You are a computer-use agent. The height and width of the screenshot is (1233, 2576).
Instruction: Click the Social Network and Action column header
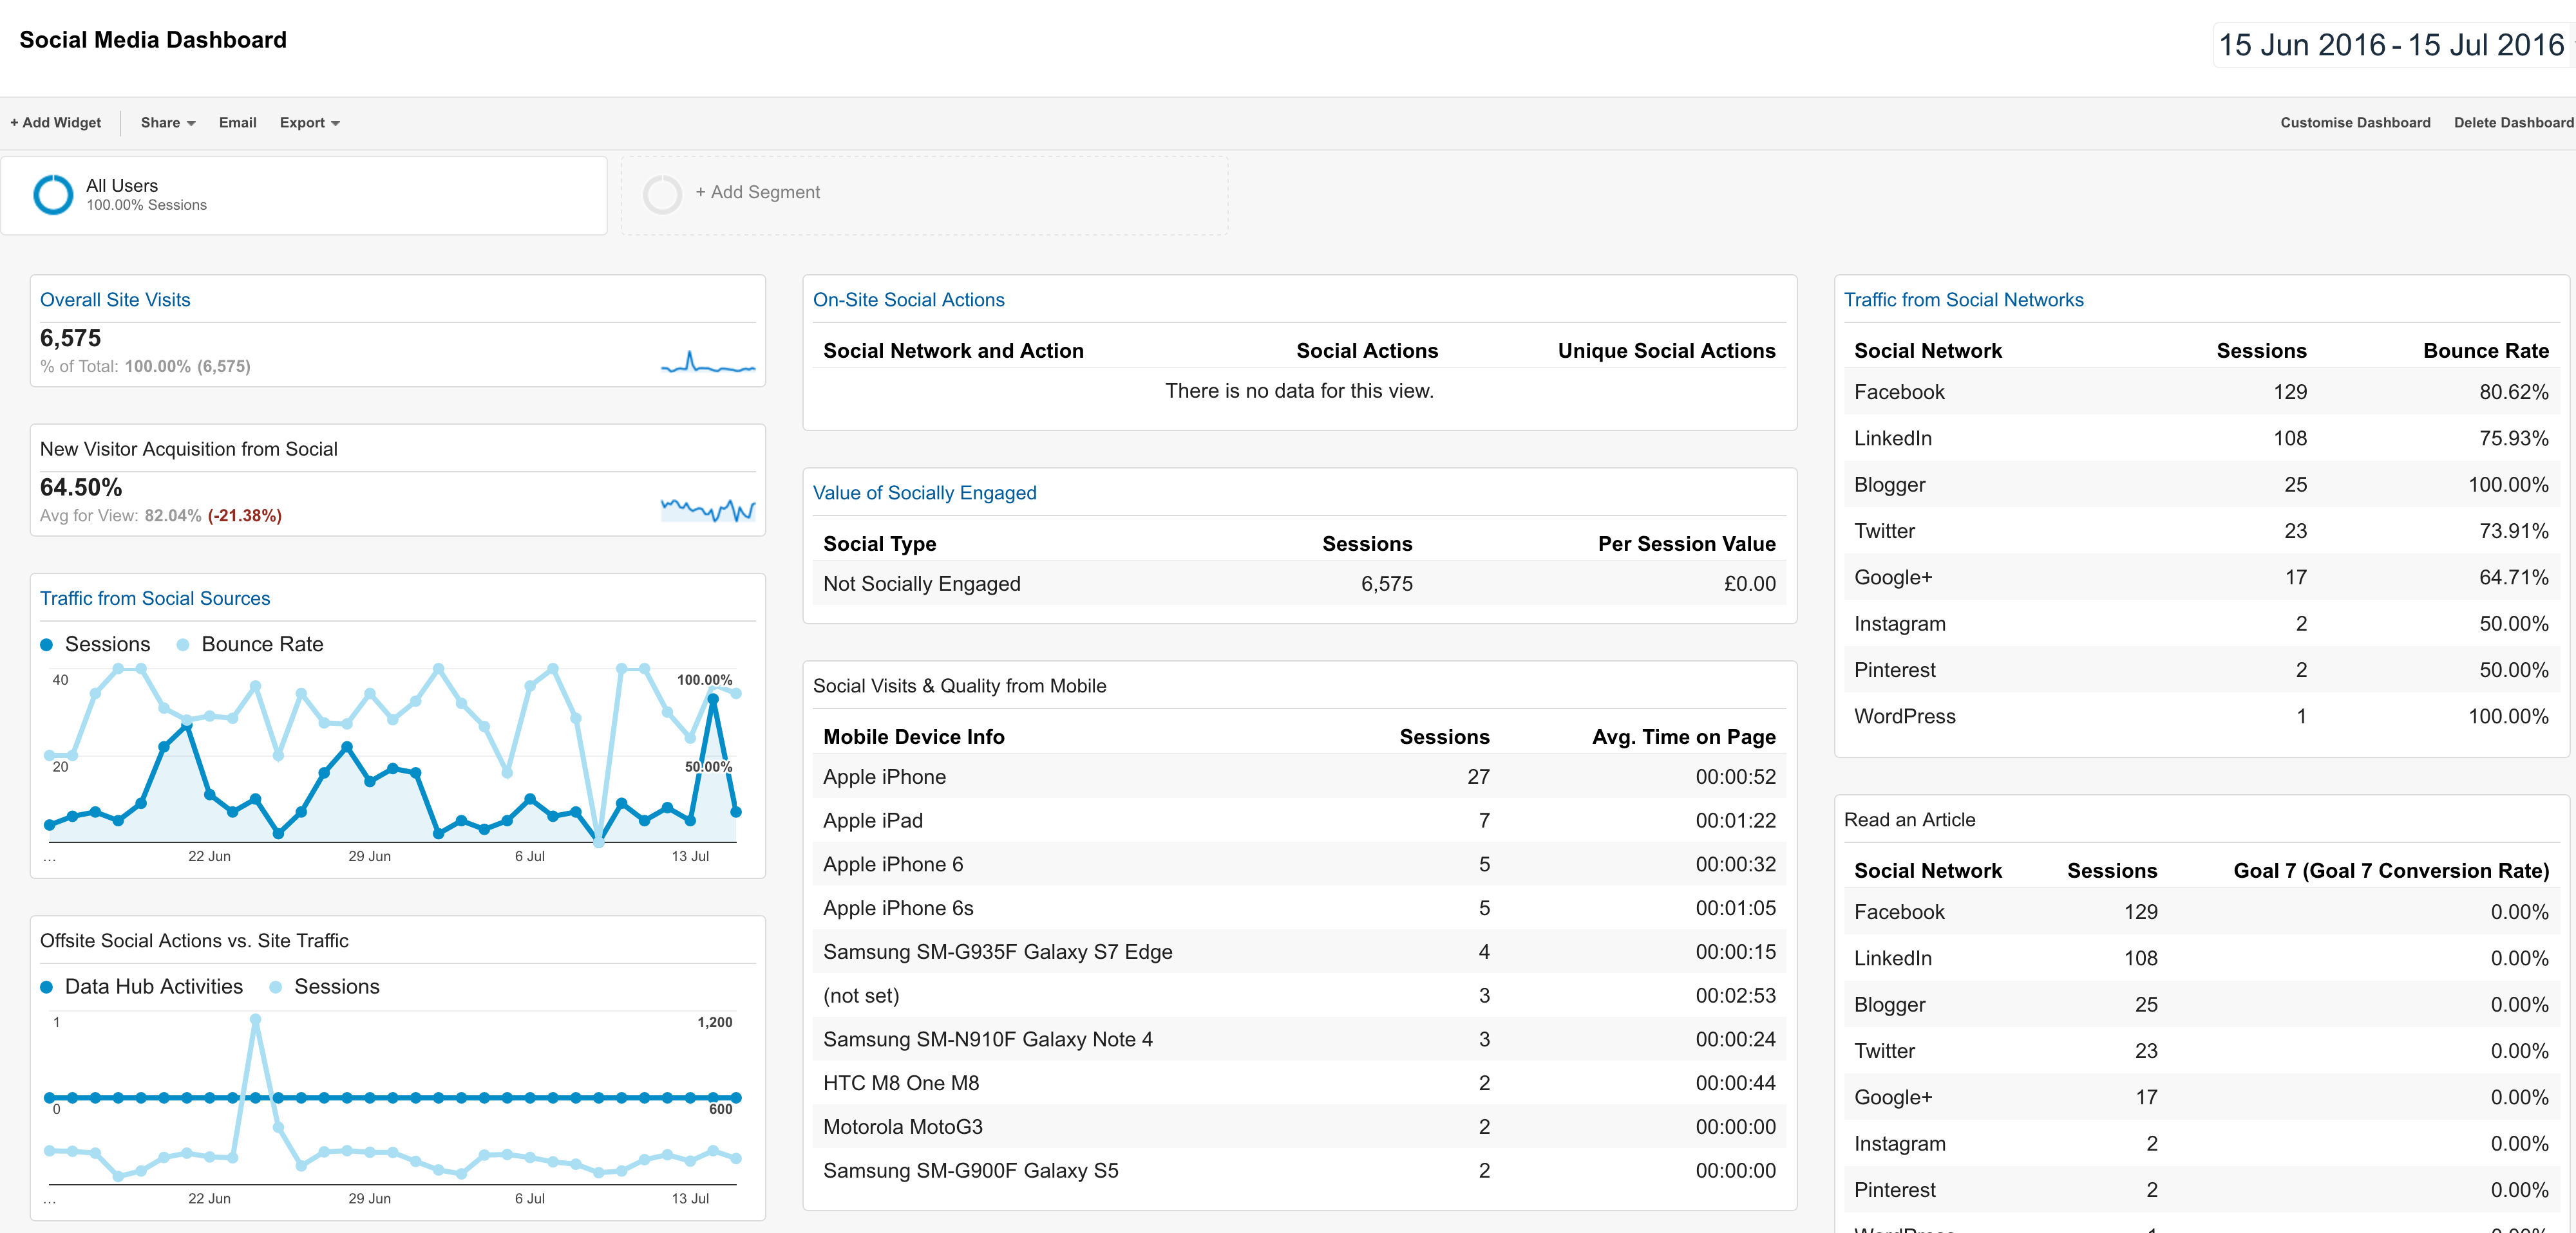953,351
